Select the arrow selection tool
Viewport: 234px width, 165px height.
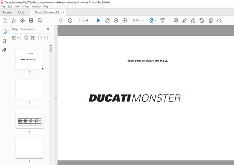click(x=99, y=21)
